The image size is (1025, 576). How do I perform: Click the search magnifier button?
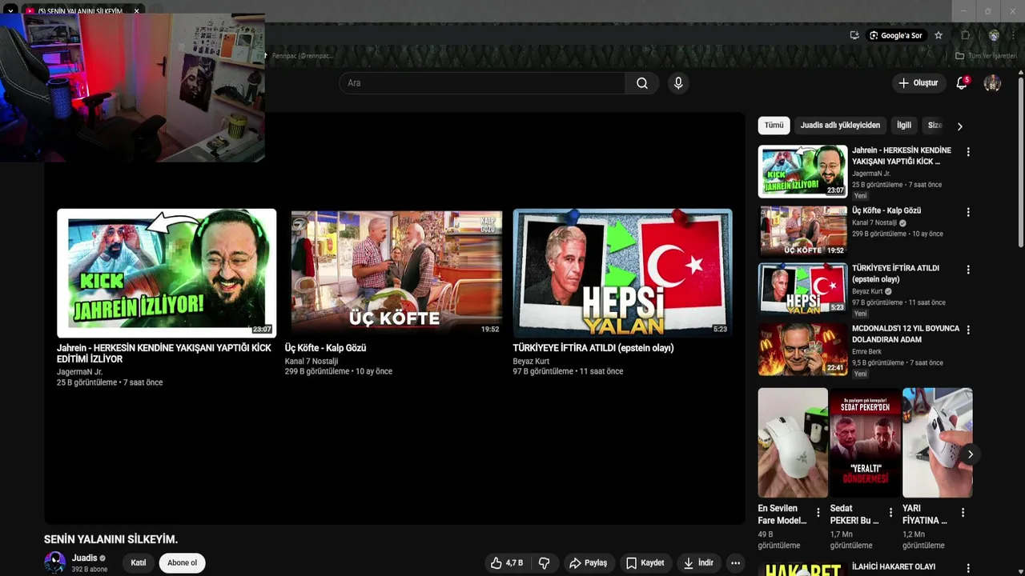point(642,83)
